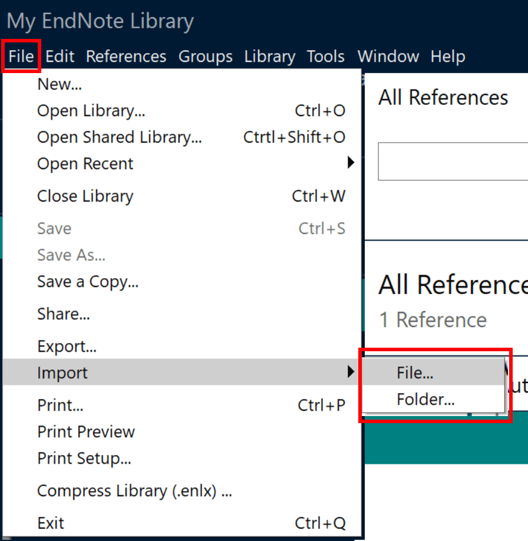Screen dimensions: 528x541
Task: Open the Help menu
Action: pos(448,57)
